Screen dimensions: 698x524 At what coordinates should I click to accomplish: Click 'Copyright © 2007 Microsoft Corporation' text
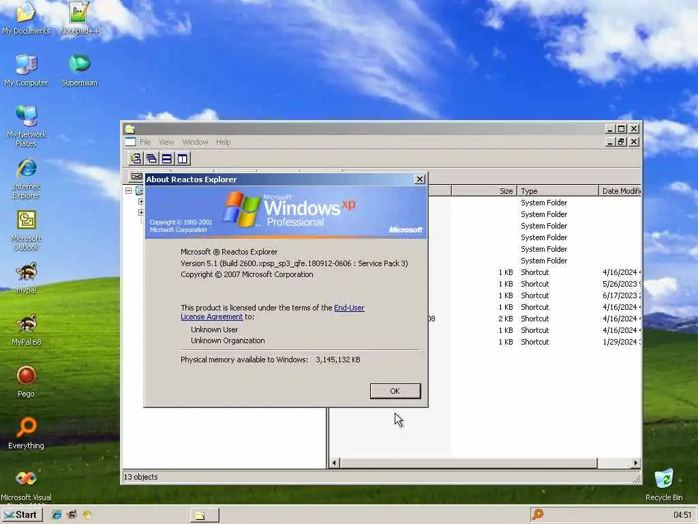pyautogui.click(x=247, y=274)
